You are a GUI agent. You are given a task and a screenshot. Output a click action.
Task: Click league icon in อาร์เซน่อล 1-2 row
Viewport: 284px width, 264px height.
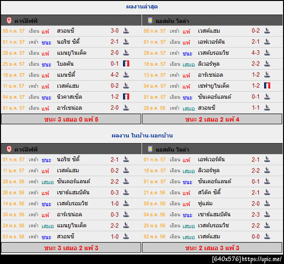click(267, 75)
